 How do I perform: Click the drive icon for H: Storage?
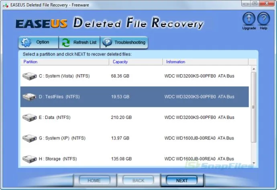coord(29,159)
